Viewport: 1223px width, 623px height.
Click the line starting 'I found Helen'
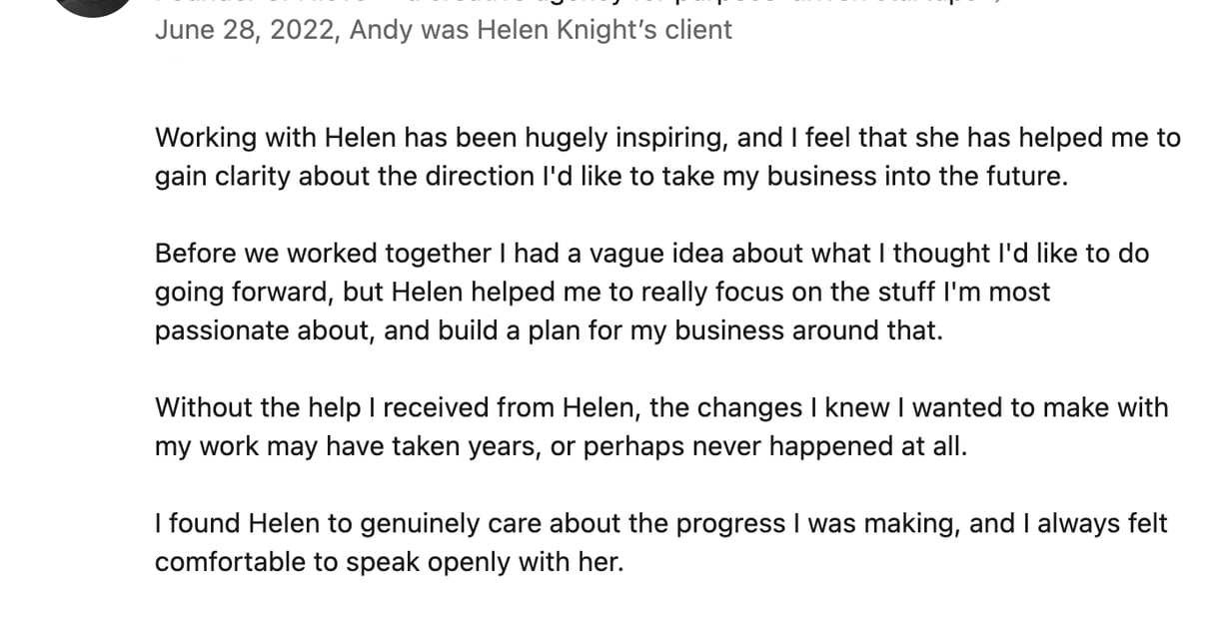660,523
